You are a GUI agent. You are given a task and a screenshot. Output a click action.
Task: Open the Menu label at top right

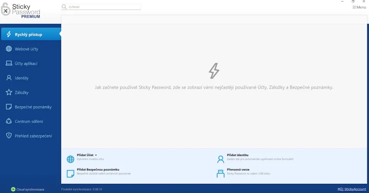pyautogui.click(x=361, y=7)
